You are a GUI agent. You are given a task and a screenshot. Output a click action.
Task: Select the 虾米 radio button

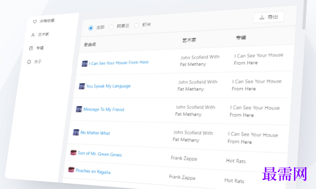(137, 25)
